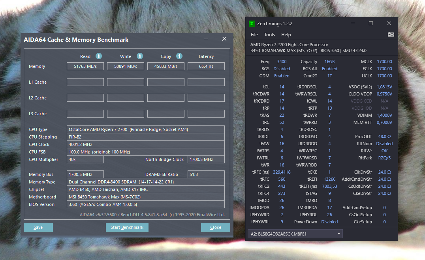Click the tRAS value 22
425x260 pixels.
[x=282, y=115]
